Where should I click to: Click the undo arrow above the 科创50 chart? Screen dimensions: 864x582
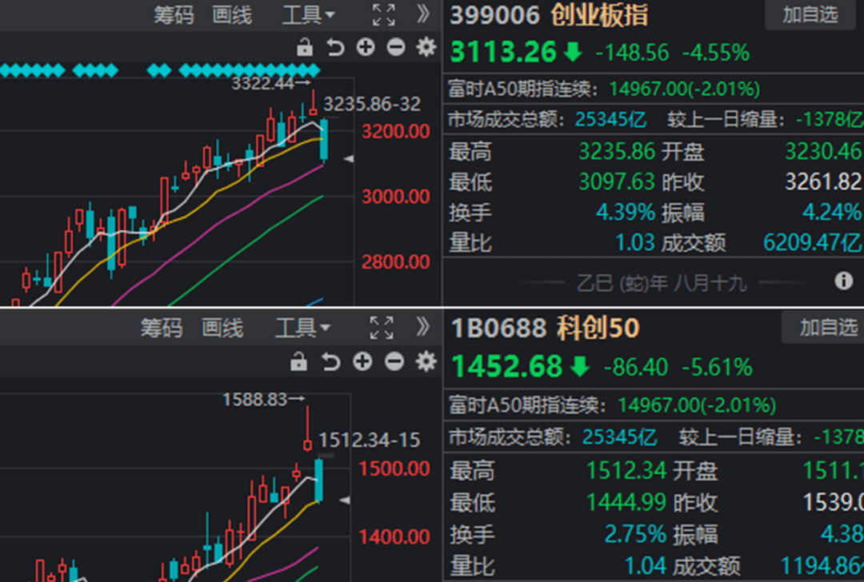[x=332, y=361]
